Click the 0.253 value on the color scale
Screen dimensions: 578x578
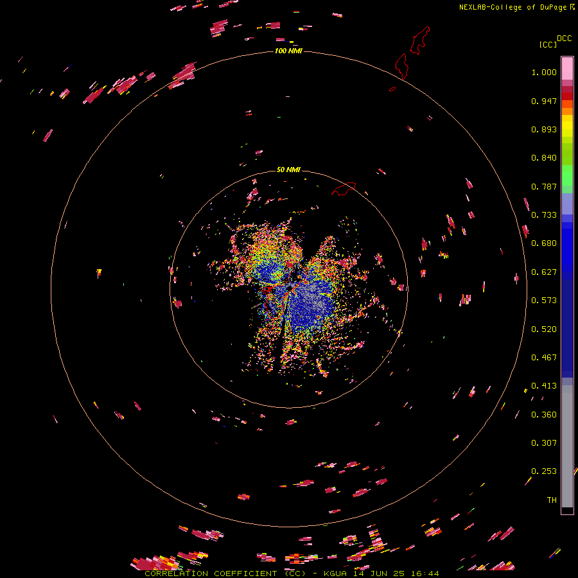click(544, 471)
